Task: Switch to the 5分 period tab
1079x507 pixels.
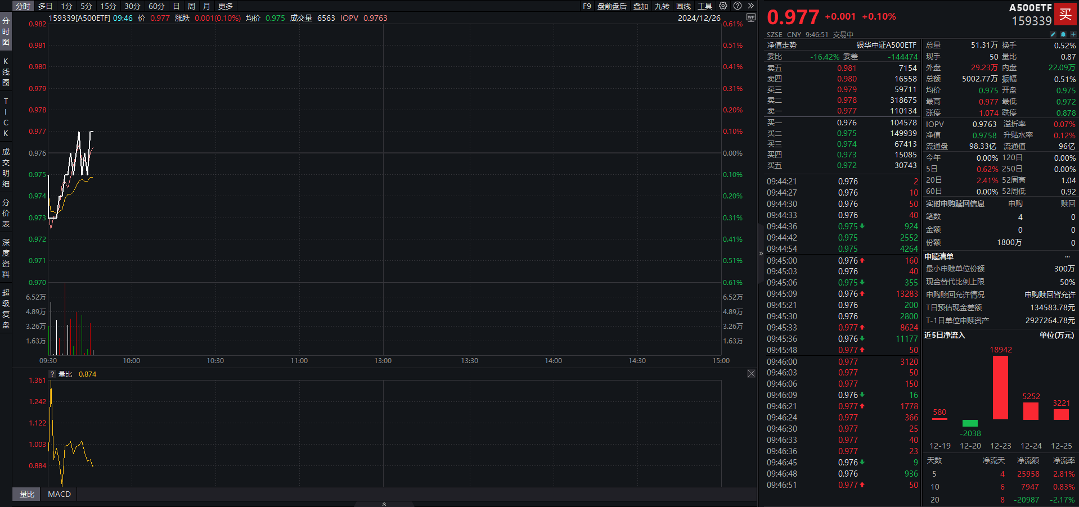Action: [86, 6]
